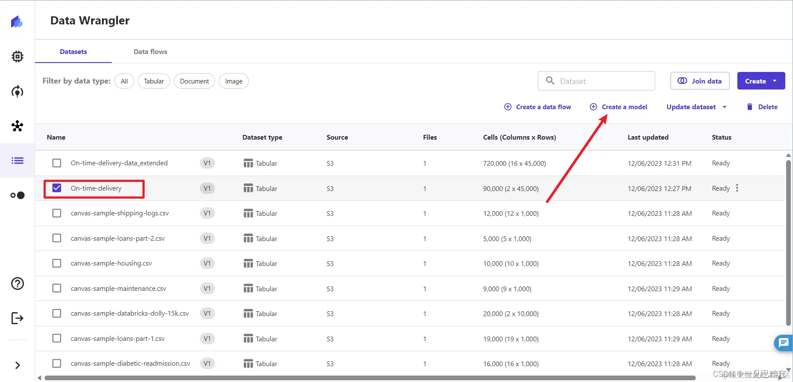Tick the canvas-sample-maintenance.csv checkbox
793x382 pixels.
[x=57, y=288]
